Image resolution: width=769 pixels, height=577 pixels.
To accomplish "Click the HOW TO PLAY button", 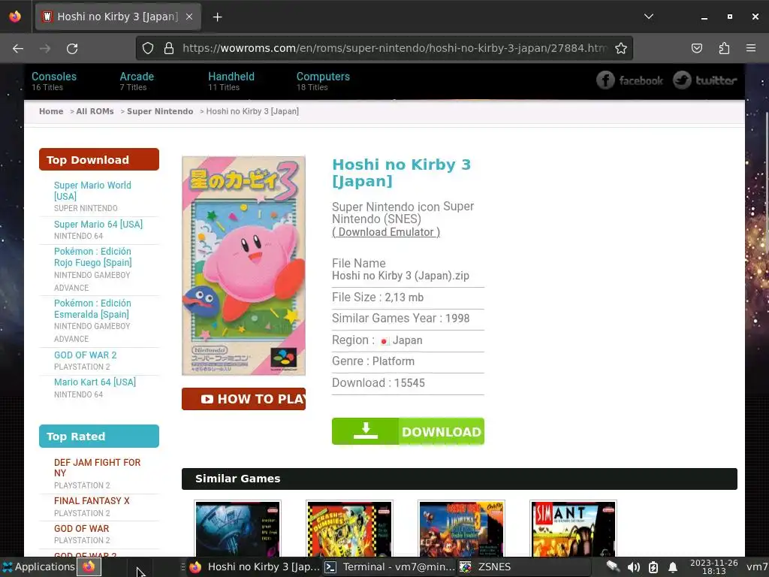I will [243, 399].
